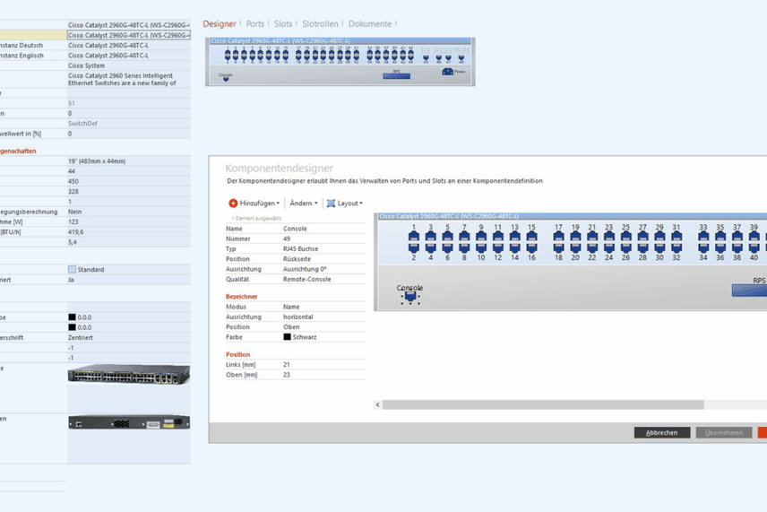Image resolution: width=767 pixels, height=512 pixels.
Task: Click port 24 on the switch layout
Action: (608, 247)
